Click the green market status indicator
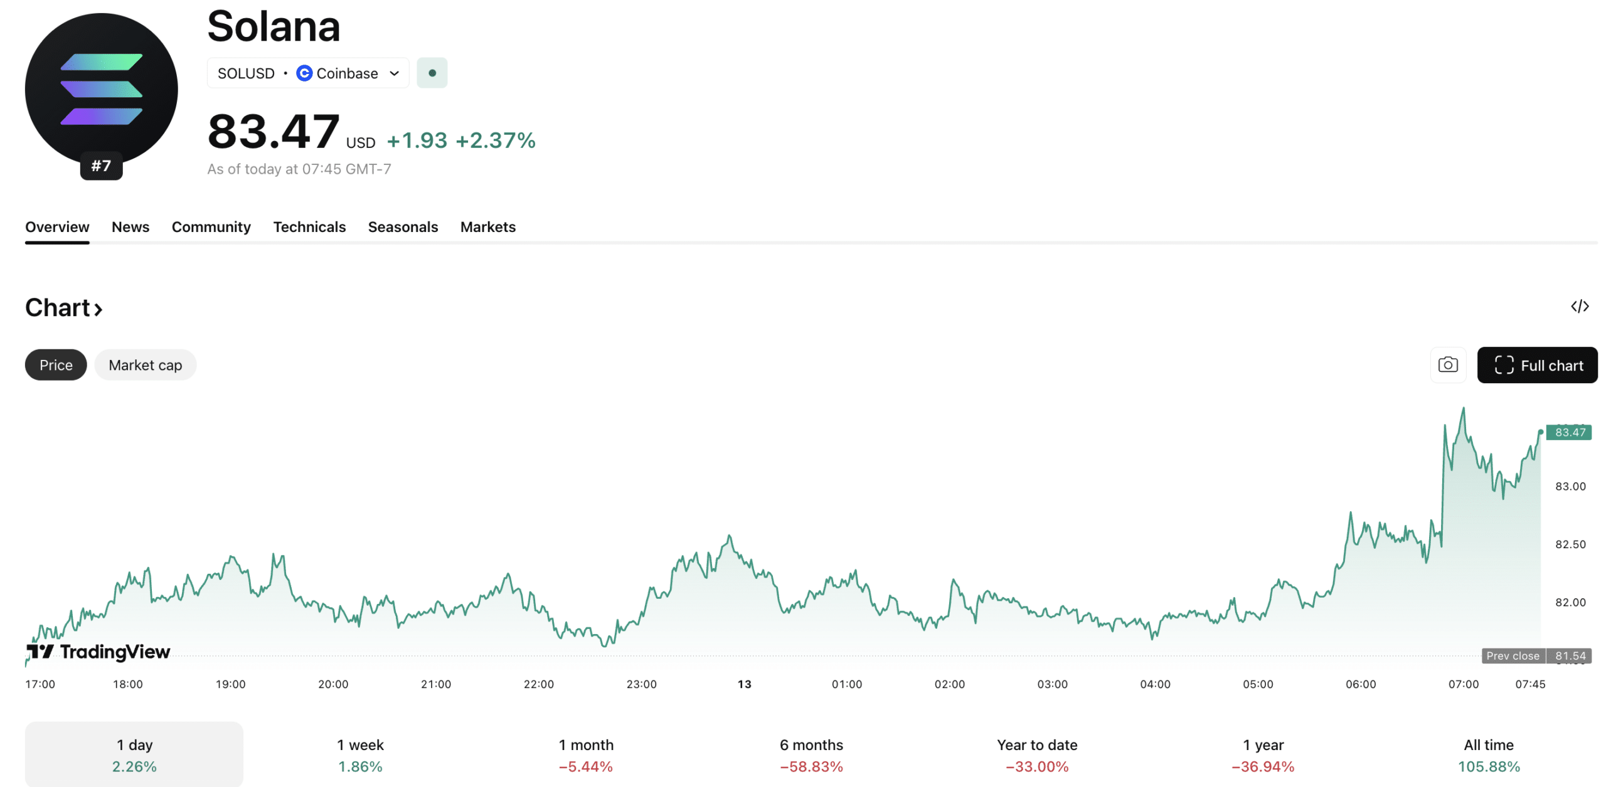1606x787 pixels. [x=432, y=73]
